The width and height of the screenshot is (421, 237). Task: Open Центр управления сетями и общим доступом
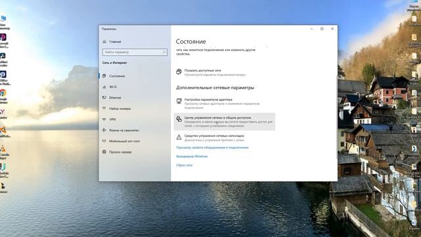click(x=224, y=122)
